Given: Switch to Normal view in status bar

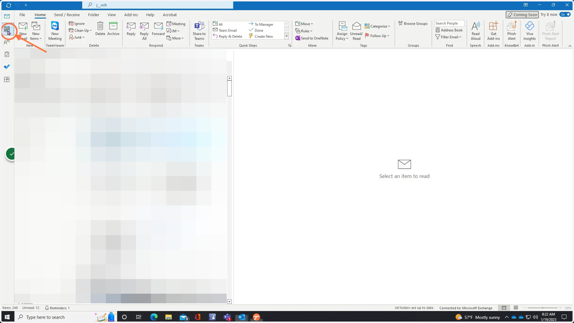Looking at the screenshot, I should 504,308.
